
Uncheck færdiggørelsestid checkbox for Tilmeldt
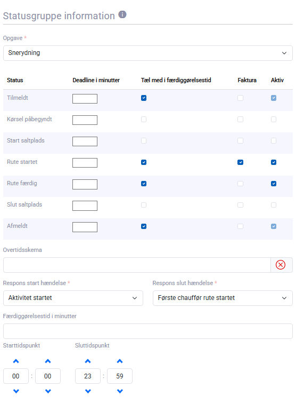tap(144, 98)
